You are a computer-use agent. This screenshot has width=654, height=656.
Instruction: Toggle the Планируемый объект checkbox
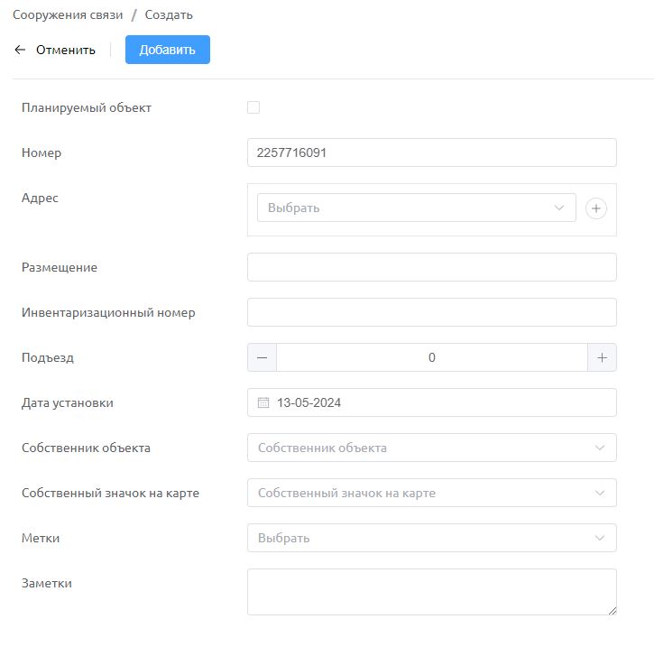pyautogui.click(x=253, y=107)
